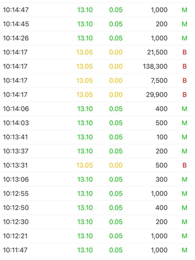This screenshot has height=260, width=195.
Task: Select the trade at 10:14:45
Action: point(97,24)
